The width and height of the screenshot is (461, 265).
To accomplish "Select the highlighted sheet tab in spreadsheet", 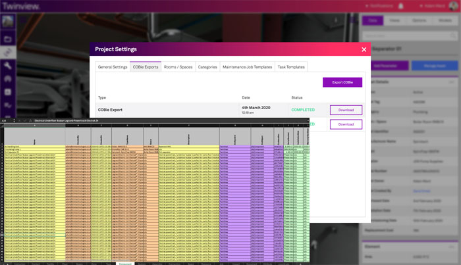I will [125, 262].
